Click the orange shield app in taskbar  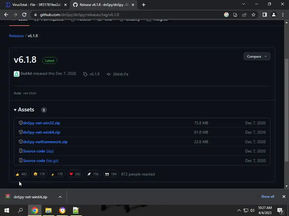tap(62, 210)
